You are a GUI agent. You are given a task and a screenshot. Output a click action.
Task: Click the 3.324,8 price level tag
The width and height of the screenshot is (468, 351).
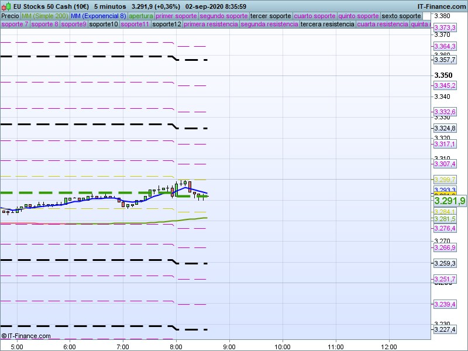[x=445, y=128]
